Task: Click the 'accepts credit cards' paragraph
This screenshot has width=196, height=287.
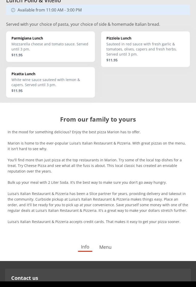Action: 94,222
